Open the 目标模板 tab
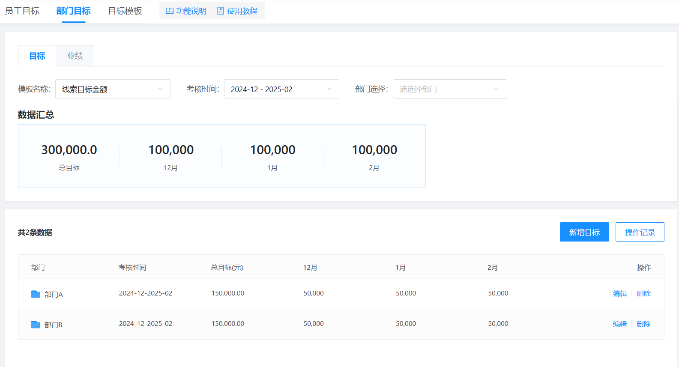Image resolution: width=679 pixels, height=367 pixels. click(125, 11)
